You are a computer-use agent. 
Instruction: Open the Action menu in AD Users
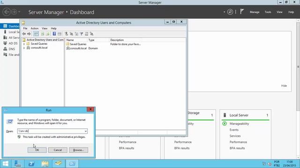34,28
